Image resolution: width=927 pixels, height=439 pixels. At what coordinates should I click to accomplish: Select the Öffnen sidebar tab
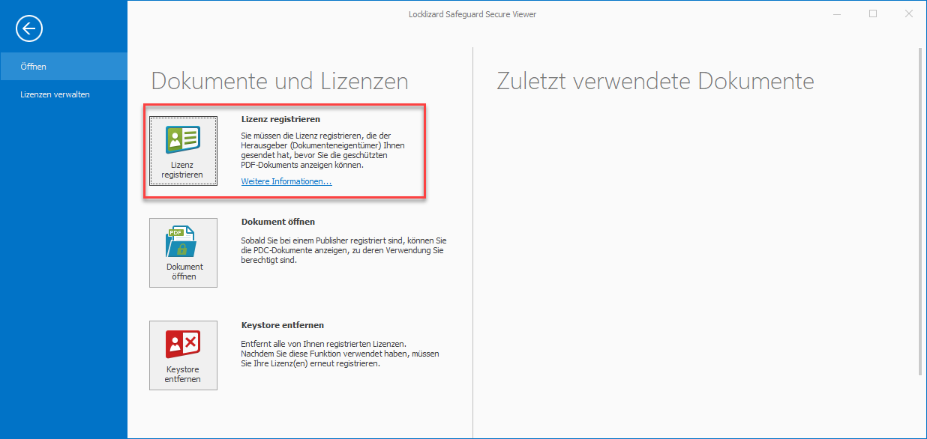(64, 67)
